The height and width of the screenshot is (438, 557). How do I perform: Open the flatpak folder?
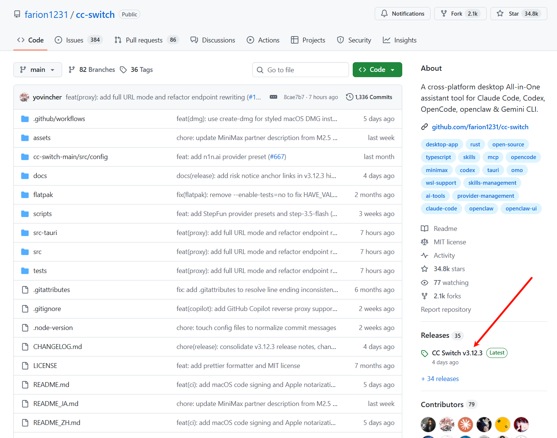tap(43, 195)
